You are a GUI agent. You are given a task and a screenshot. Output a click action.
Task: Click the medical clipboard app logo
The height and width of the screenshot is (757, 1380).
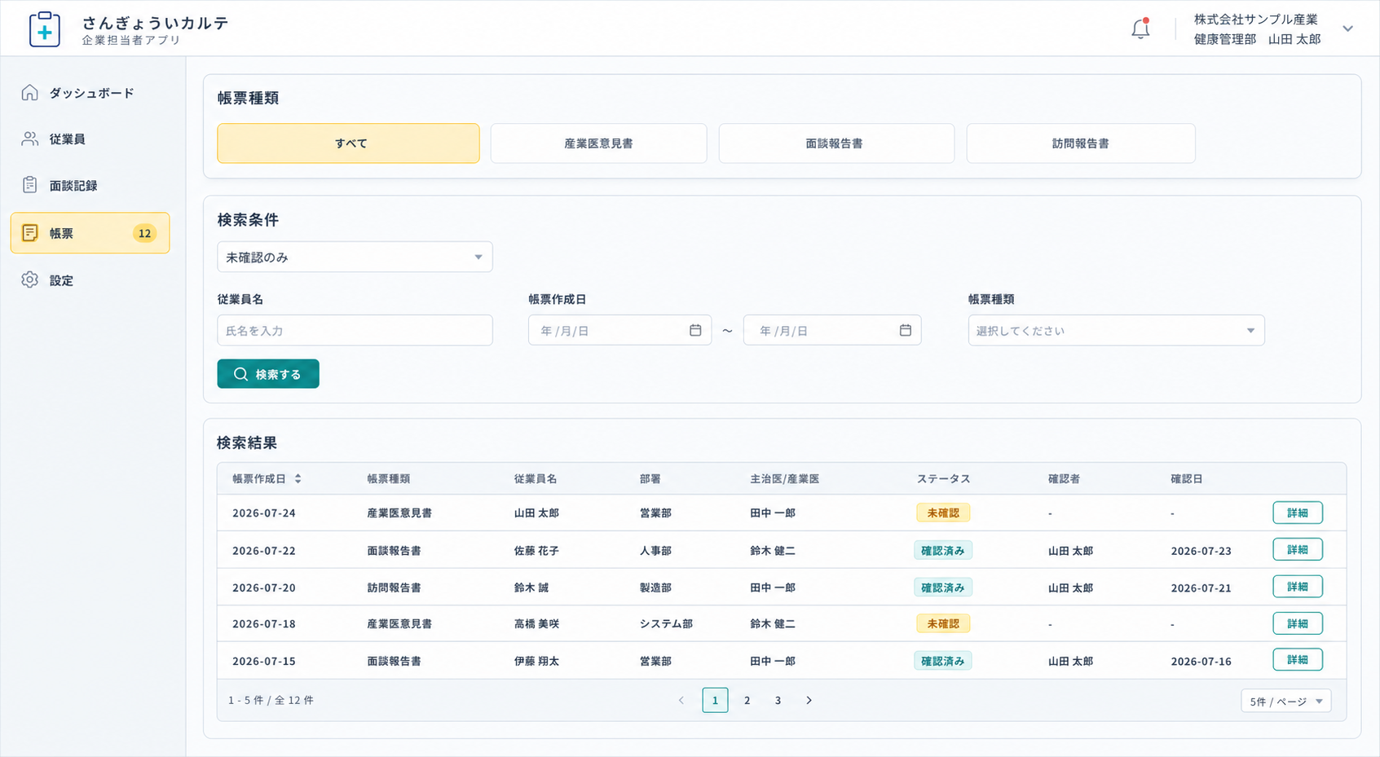tap(45, 29)
